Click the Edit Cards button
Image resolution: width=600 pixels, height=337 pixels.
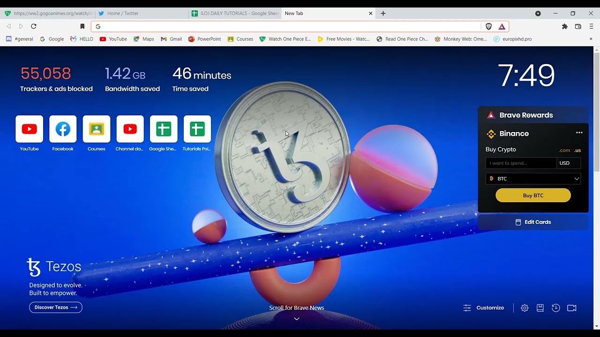[x=533, y=222]
